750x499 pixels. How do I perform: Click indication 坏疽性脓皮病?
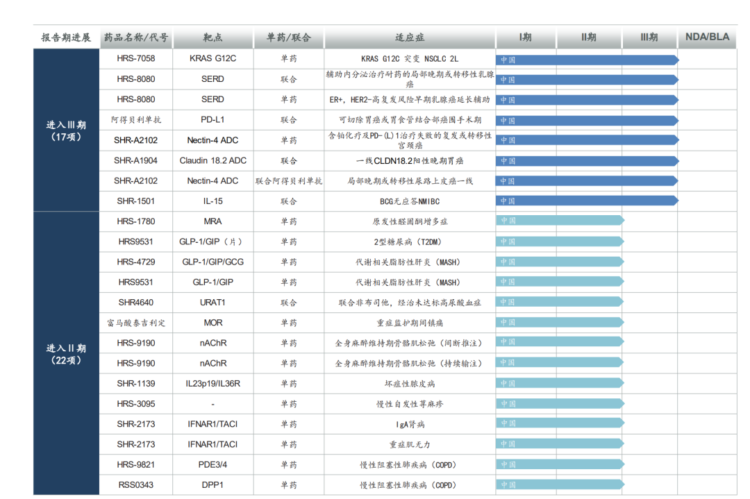[410, 384]
